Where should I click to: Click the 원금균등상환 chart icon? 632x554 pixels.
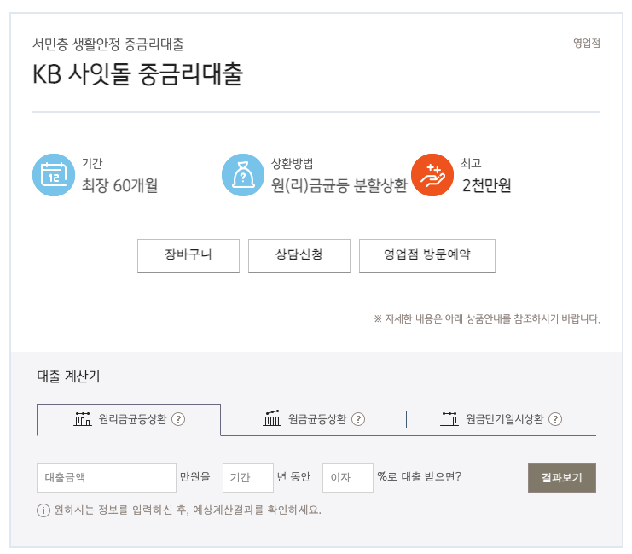272,418
